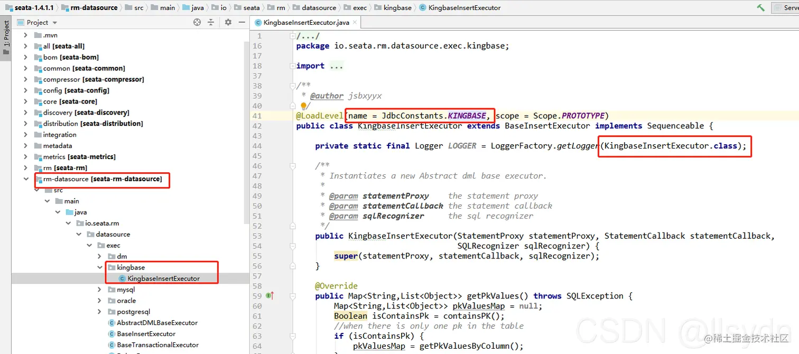Toggle the 1: Project tool window tab
The height and width of the screenshot is (354, 799).
click(x=6, y=38)
